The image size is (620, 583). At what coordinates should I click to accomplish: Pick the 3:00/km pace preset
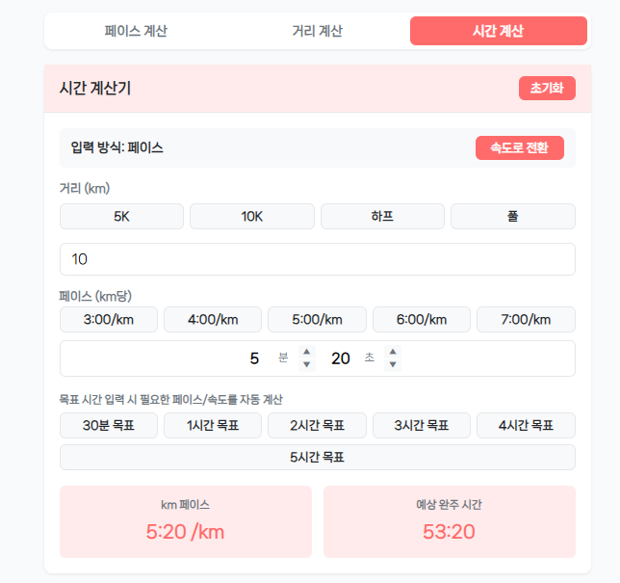(109, 319)
